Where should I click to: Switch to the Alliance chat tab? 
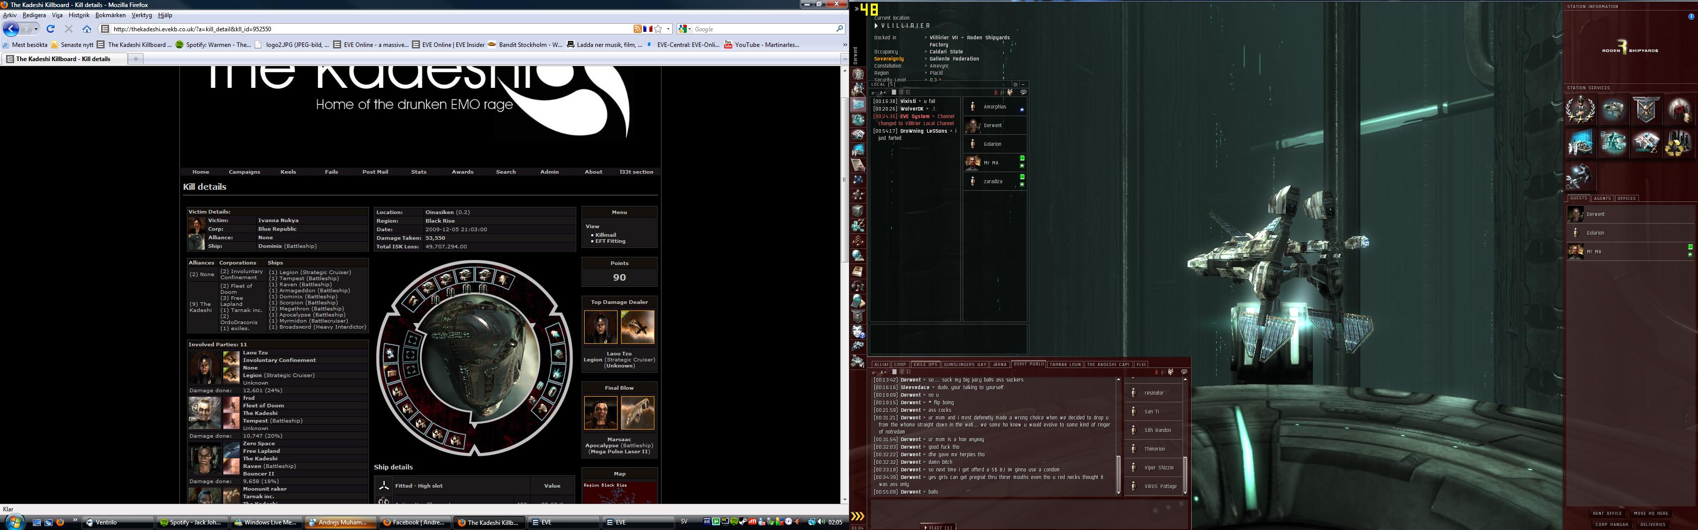[x=881, y=364]
